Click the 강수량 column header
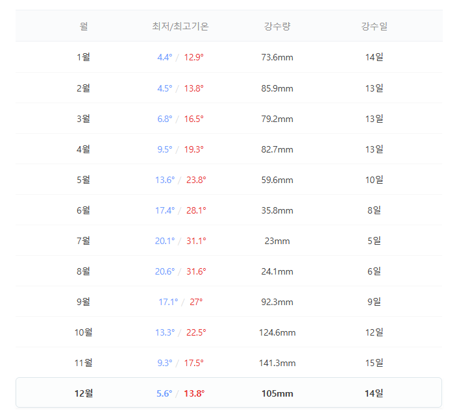 (x=277, y=27)
